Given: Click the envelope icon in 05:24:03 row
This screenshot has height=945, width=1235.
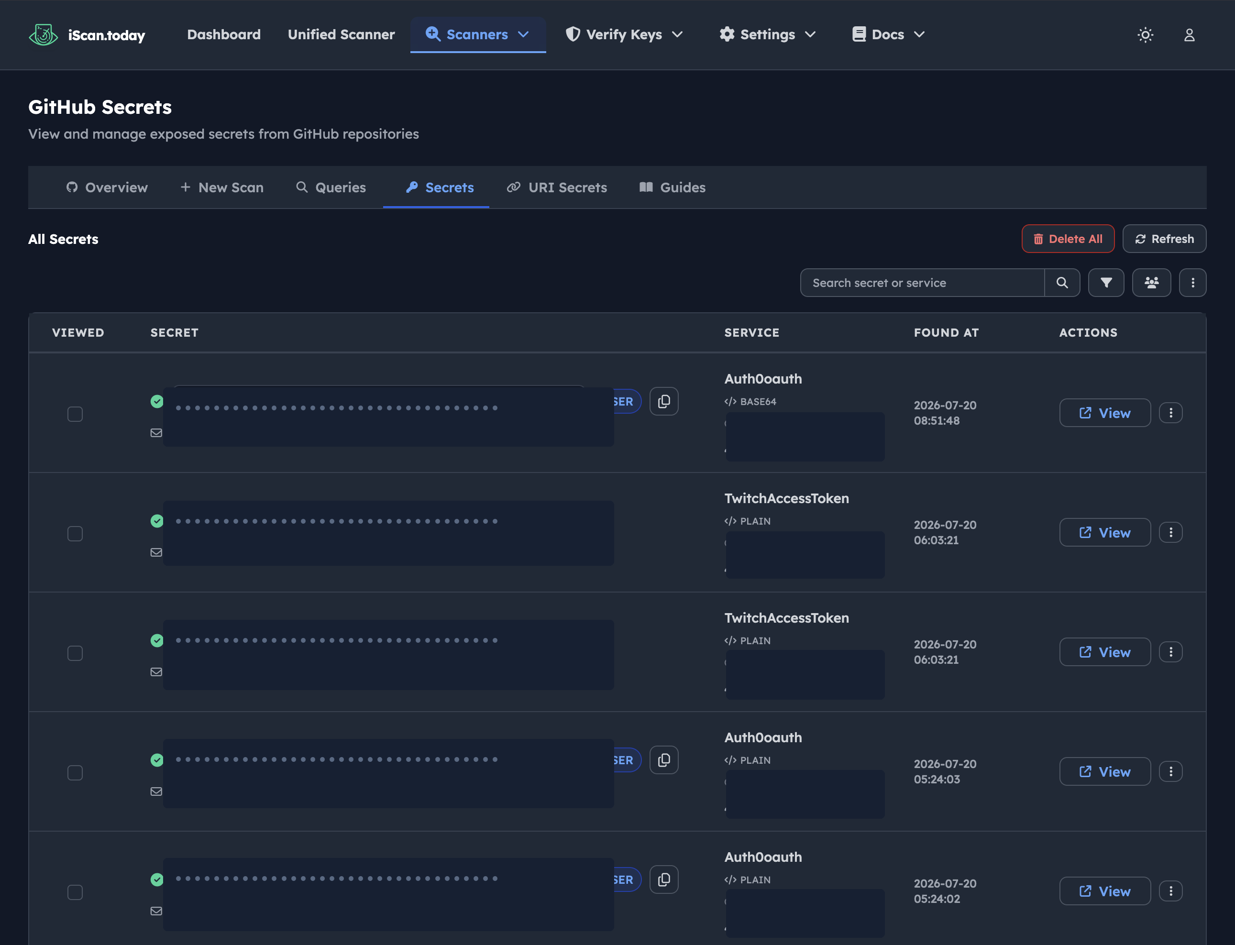Looking at the screenshot, I should click(156, 791).
